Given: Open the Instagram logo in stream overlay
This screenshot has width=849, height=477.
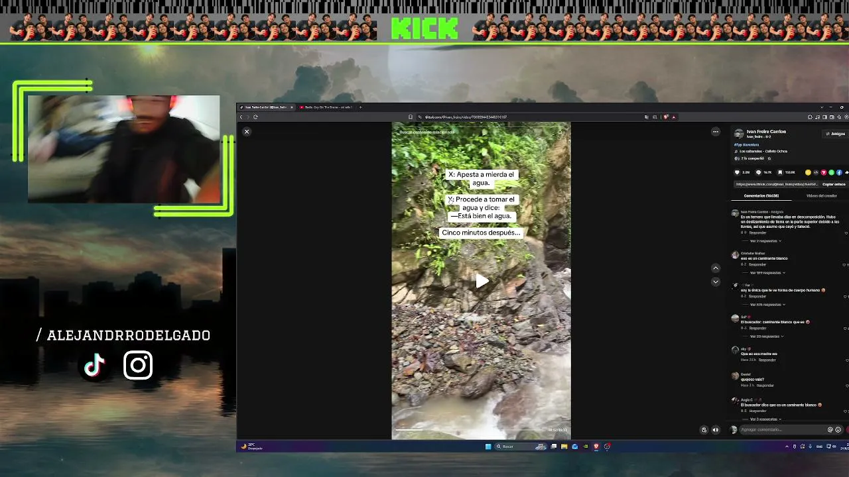Looking at the screenshot, I should pos(138,365).
